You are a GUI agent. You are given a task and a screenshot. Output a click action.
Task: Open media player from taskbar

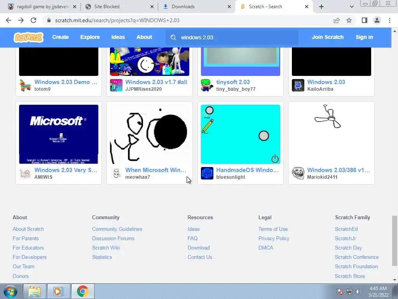58,291
